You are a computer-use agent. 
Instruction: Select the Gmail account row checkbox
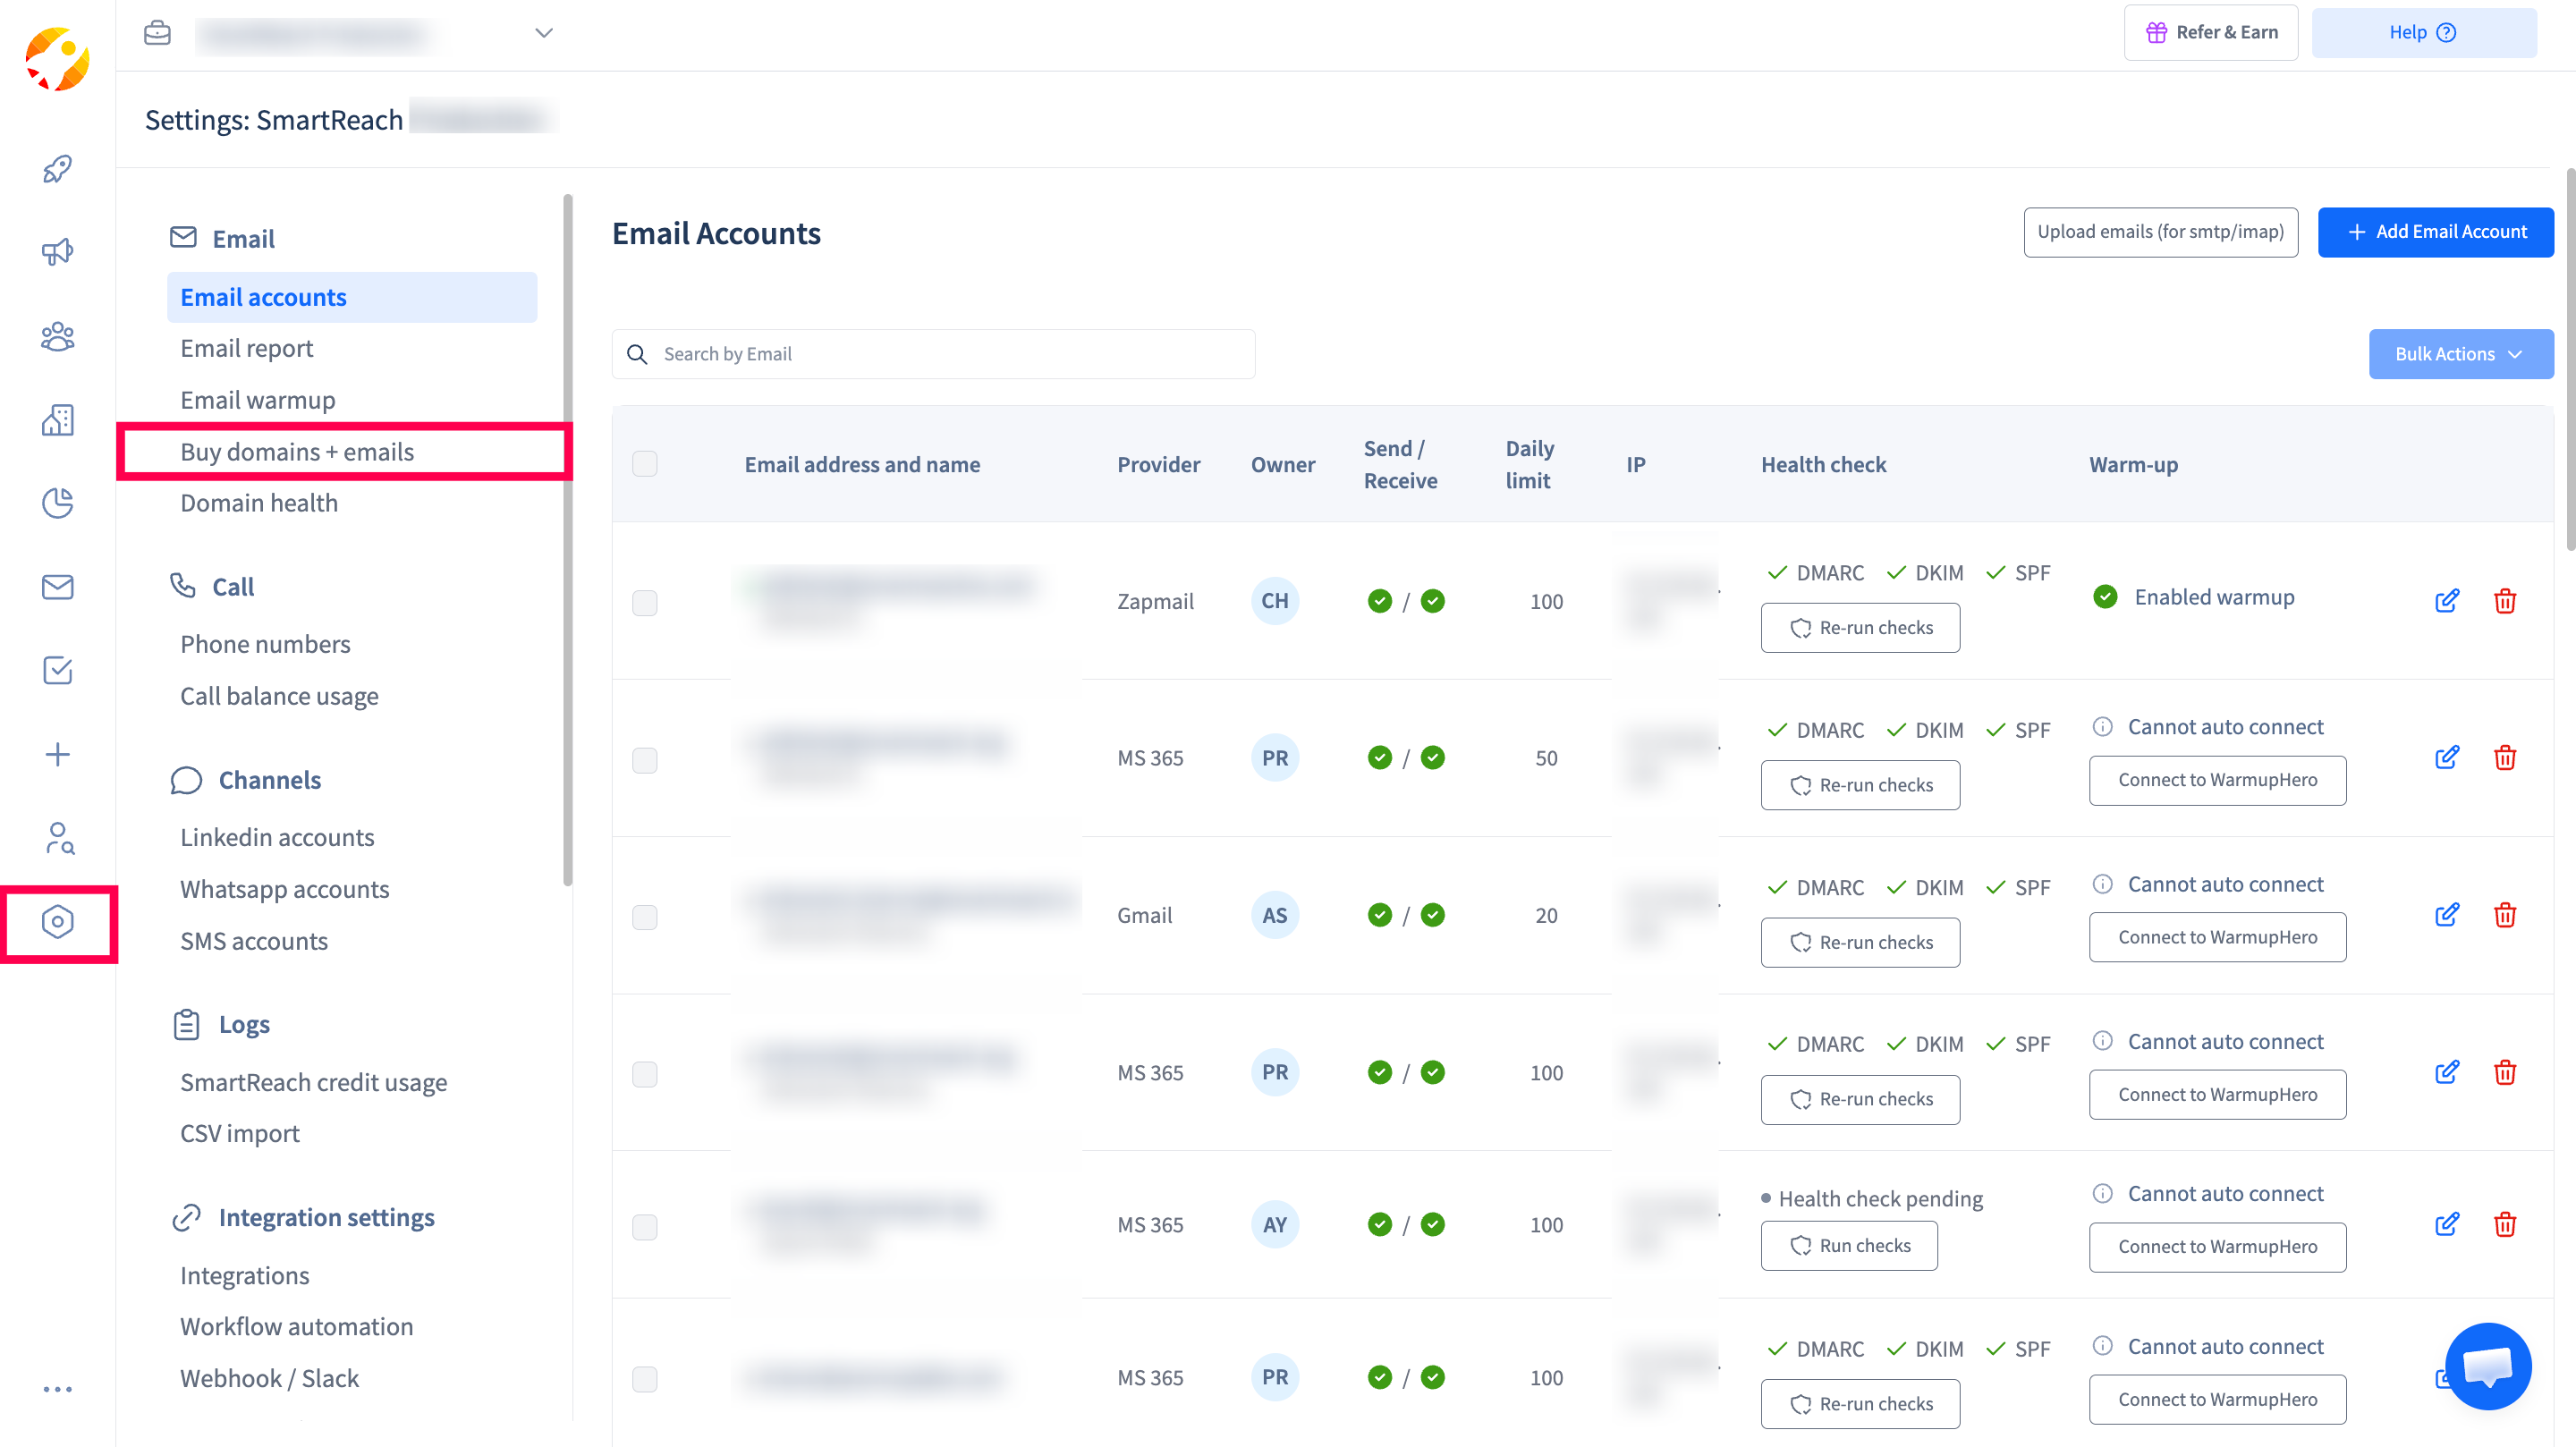tap(645, 917)
